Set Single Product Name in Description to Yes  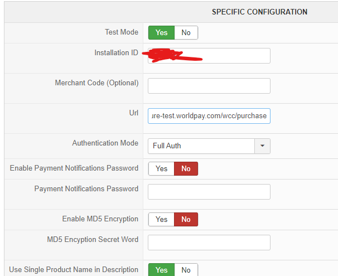point(161,270)
